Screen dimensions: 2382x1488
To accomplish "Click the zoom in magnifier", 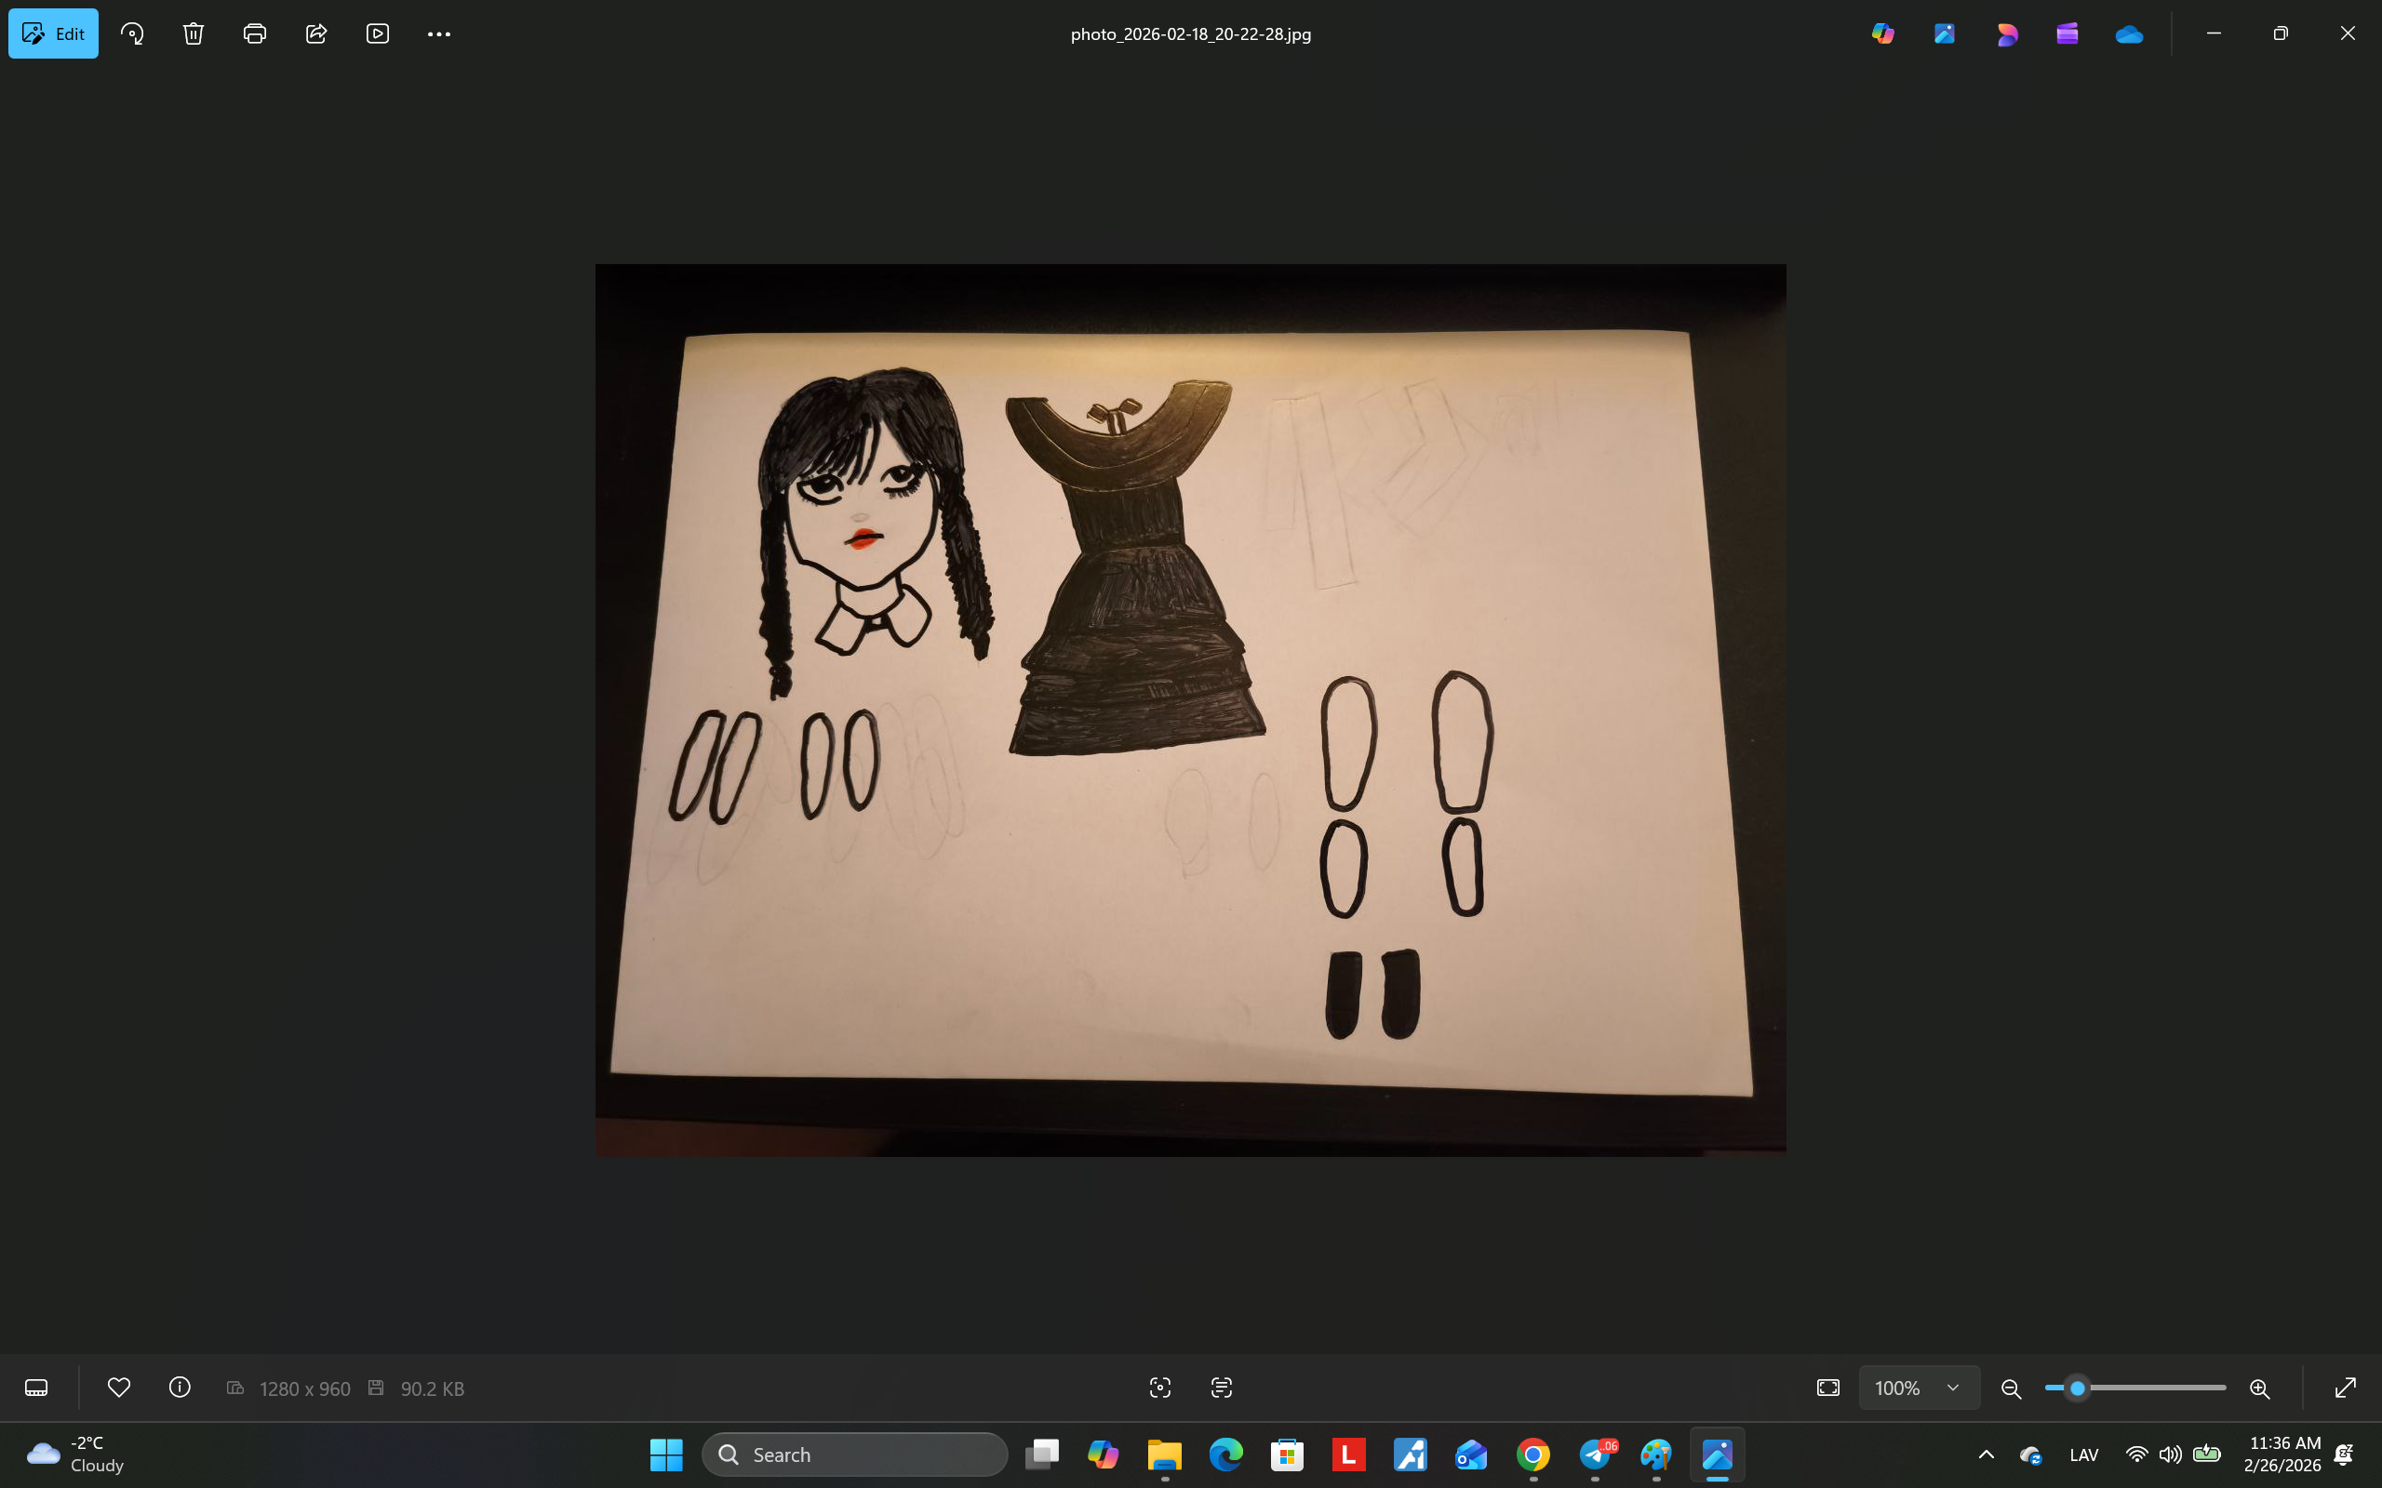I will click(2260, 1388).
